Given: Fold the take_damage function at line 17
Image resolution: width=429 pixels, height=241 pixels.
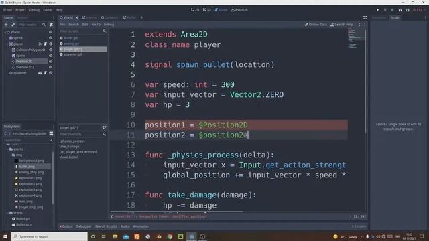Looking at the screenshot, I should [139, 195].
